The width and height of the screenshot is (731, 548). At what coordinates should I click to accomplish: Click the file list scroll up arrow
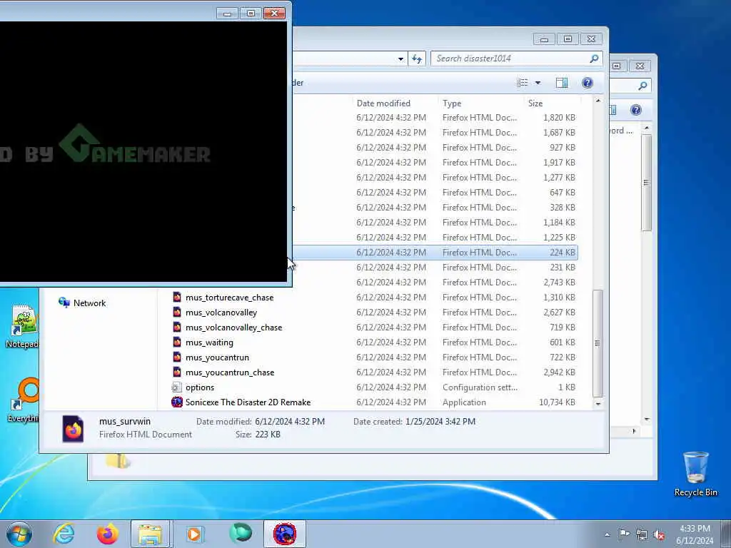(598, 101)
